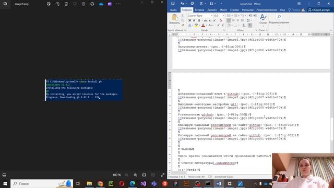Apply subscript formatting
Image resolution: width=334 pixels, height=188 pixels.
click(x=210, y=20)
